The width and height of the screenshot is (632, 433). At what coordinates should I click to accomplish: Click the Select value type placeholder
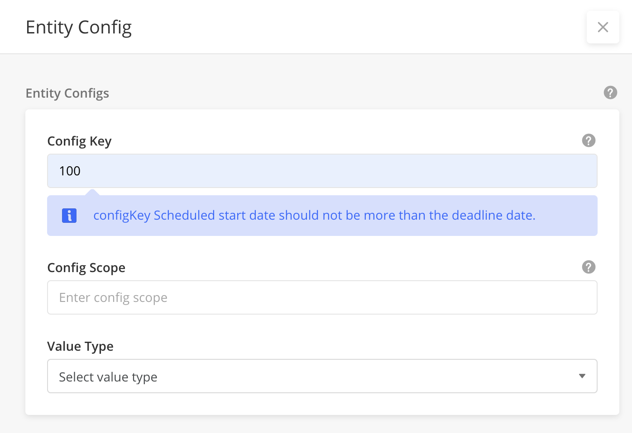click(108, 377)
